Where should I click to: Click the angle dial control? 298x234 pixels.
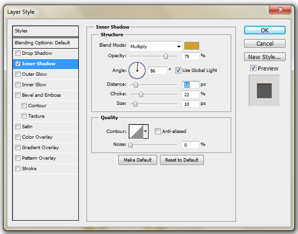coord(137,71)
